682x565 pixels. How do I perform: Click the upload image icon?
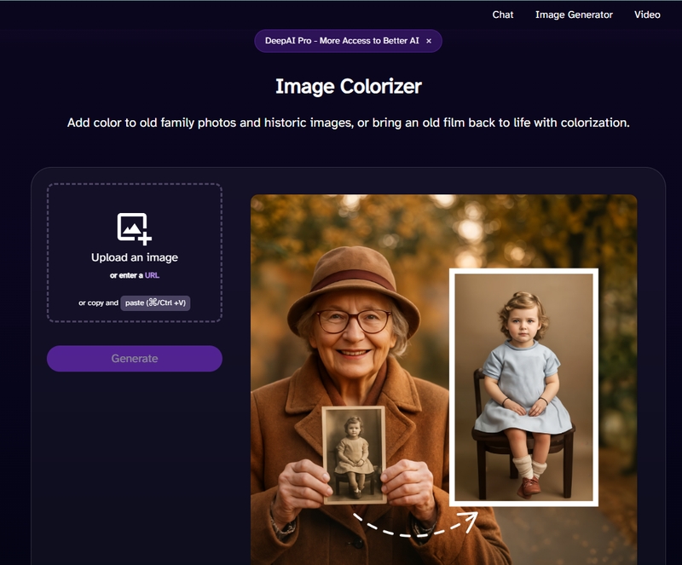134,228
